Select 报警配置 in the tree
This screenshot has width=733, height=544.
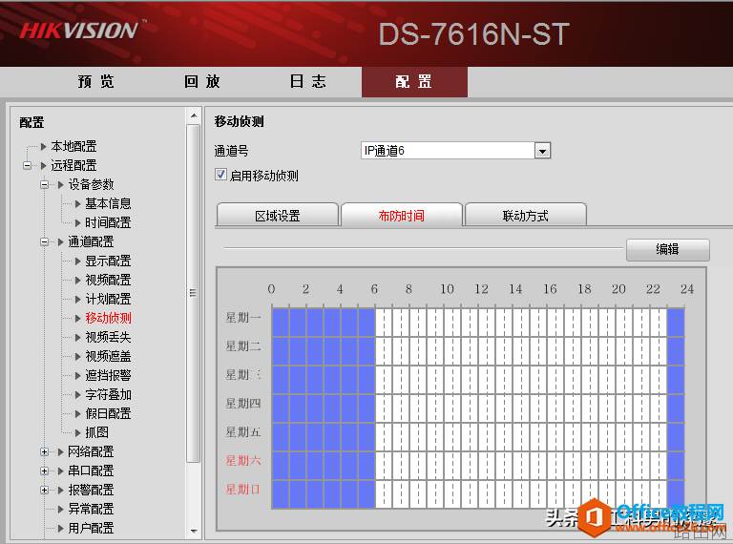click(92, 490)
